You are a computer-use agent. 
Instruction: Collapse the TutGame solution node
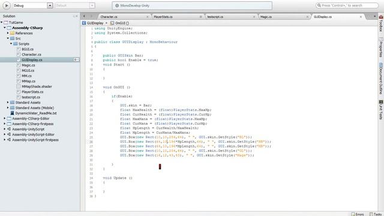2,22
